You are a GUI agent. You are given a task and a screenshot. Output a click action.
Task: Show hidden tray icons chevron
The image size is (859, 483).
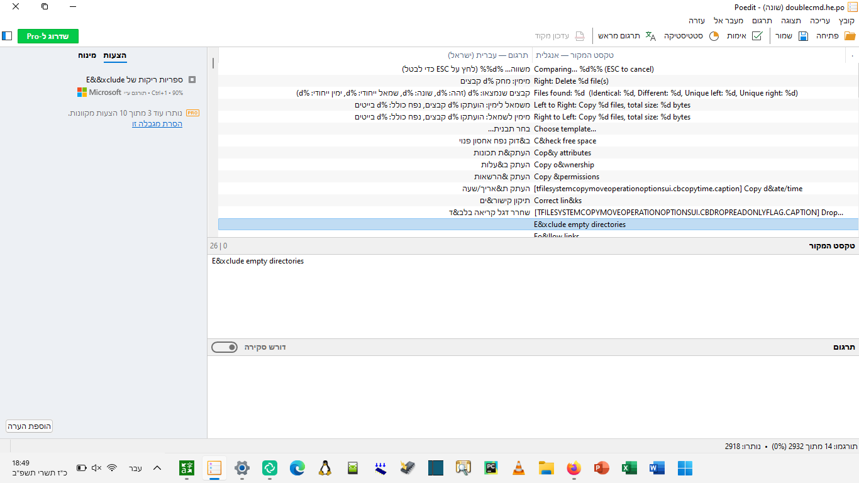[x=157, y=468]
